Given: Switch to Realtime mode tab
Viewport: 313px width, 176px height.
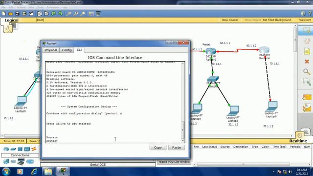Looking at the screenshot, I should tap(298, 141).
